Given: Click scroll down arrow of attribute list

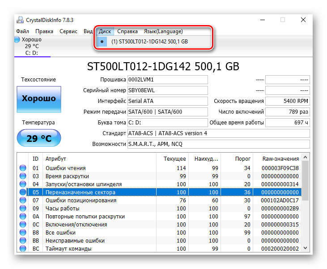Looking at the screenshot, I should (306, 248).
